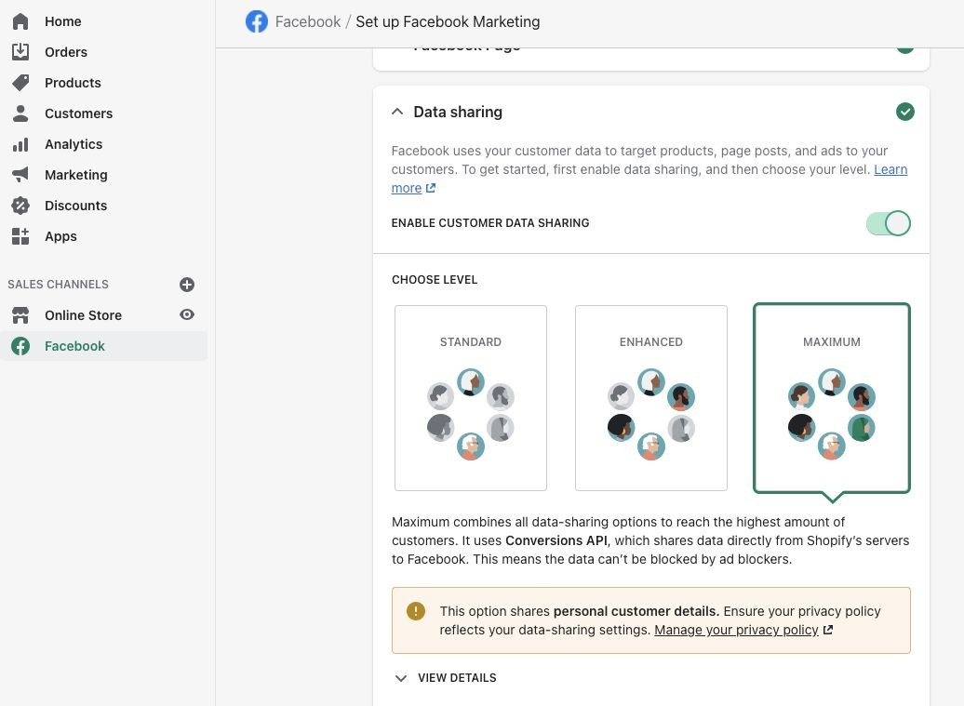
Task: Click the Marketing megaphone icon
Action: pos(20,175)
